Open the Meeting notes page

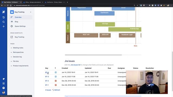pos(18,48)
